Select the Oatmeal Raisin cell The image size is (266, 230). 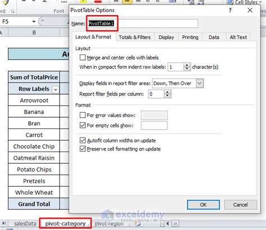click(x=34, y=158)
